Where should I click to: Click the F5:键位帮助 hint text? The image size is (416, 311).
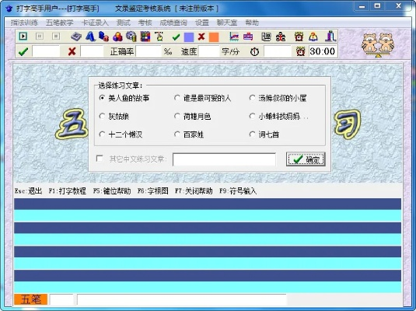[112, 191]
